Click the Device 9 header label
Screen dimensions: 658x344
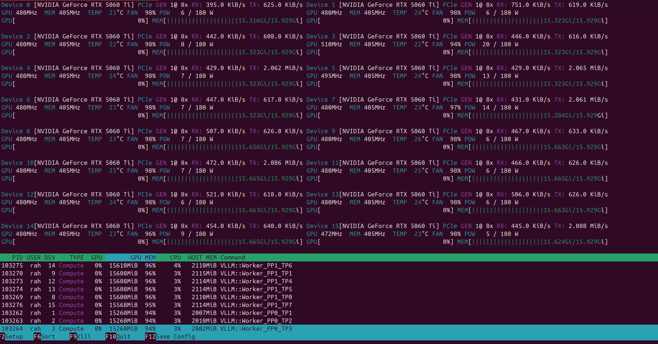point(321,131)
